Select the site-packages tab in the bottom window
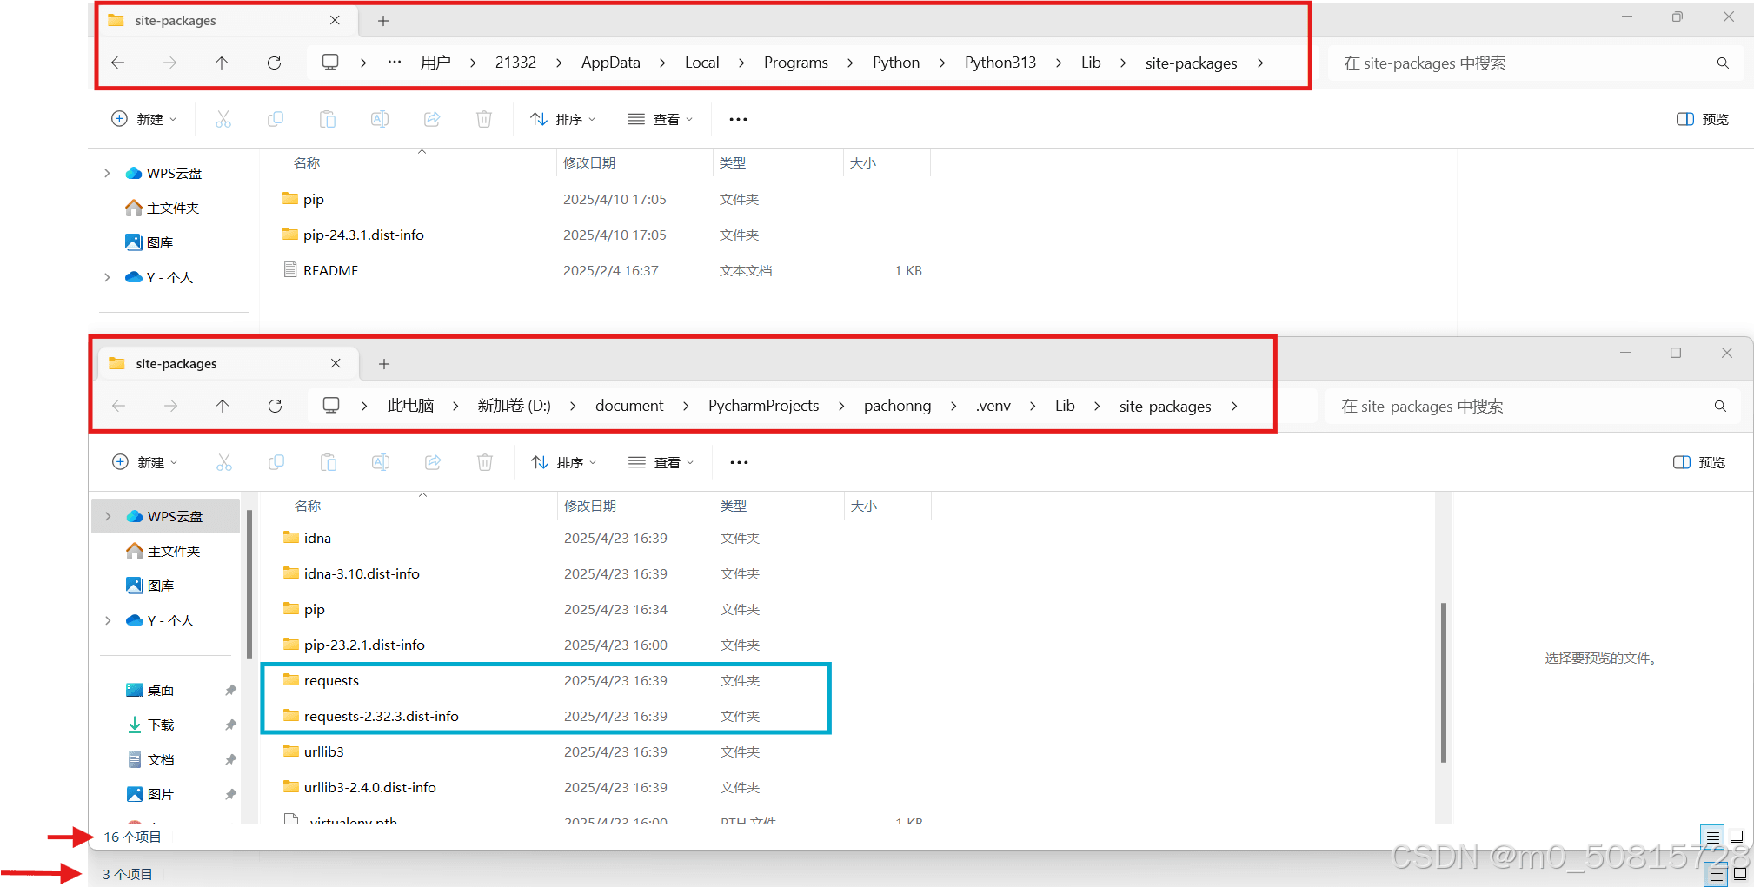1754x887 pixels. (227, 363)
